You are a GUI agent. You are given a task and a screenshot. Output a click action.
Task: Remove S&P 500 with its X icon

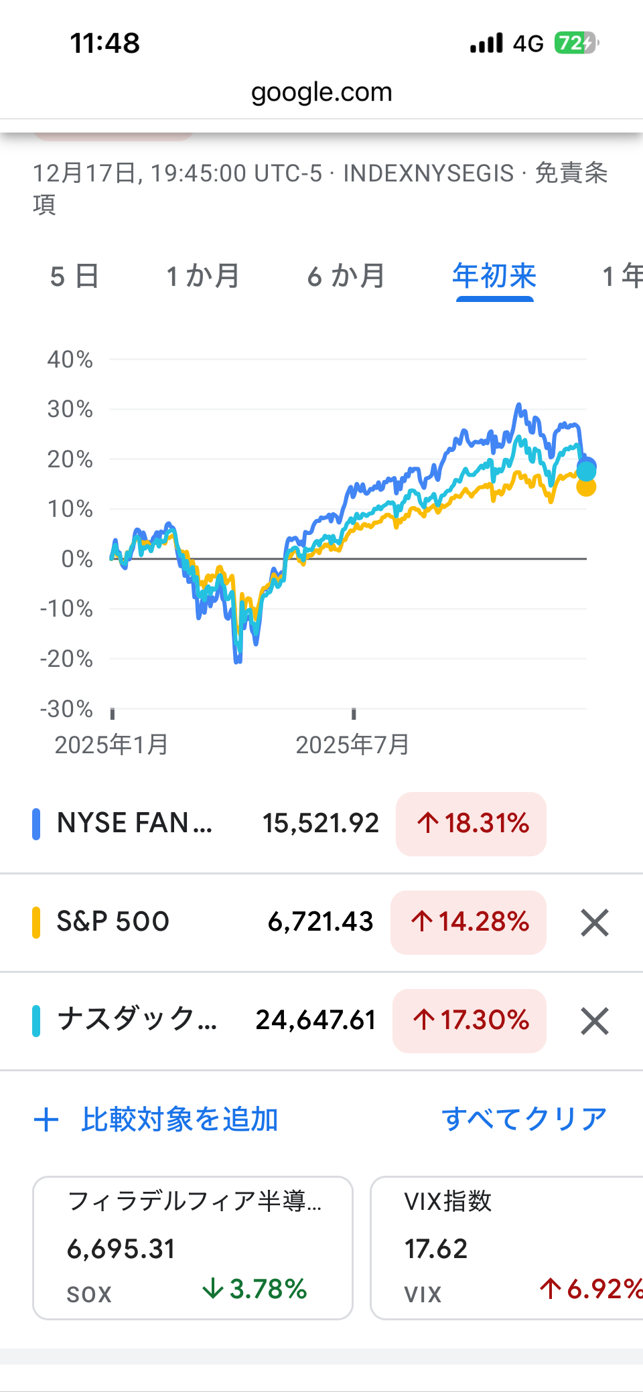click(x=594, y=923)
